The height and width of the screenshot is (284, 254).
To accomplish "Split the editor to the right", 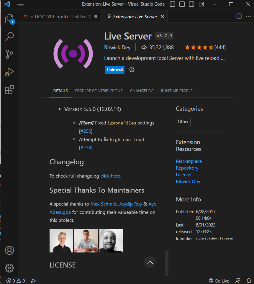I will coord(239,16).
